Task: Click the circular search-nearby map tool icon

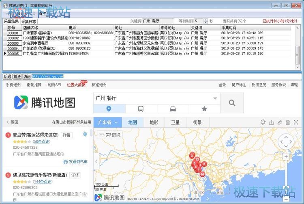Action: tap(263, 122)
